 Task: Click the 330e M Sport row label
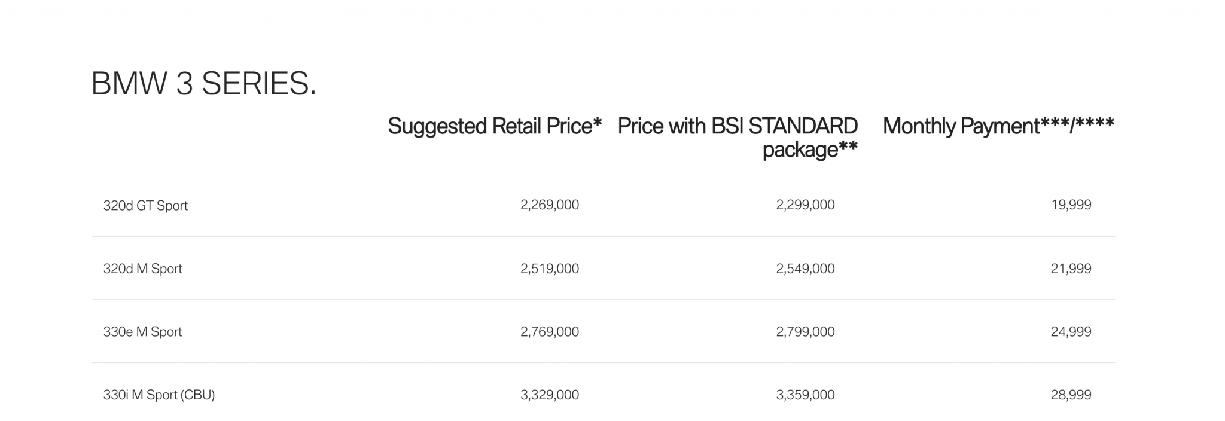tap(142, 332)
